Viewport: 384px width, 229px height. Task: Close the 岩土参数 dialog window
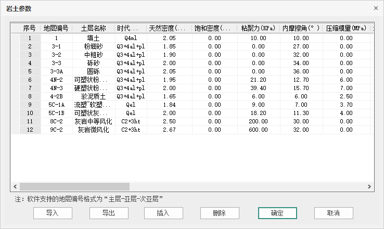pos(376,8)
